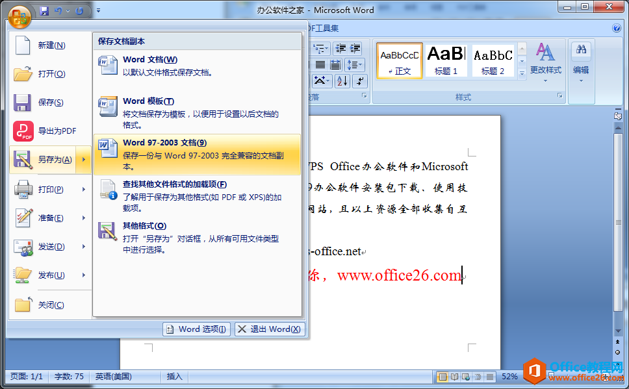The width and height of the screenshot is (629, 389).
Task: Click the increase indent icon
Action: (355, 49)
